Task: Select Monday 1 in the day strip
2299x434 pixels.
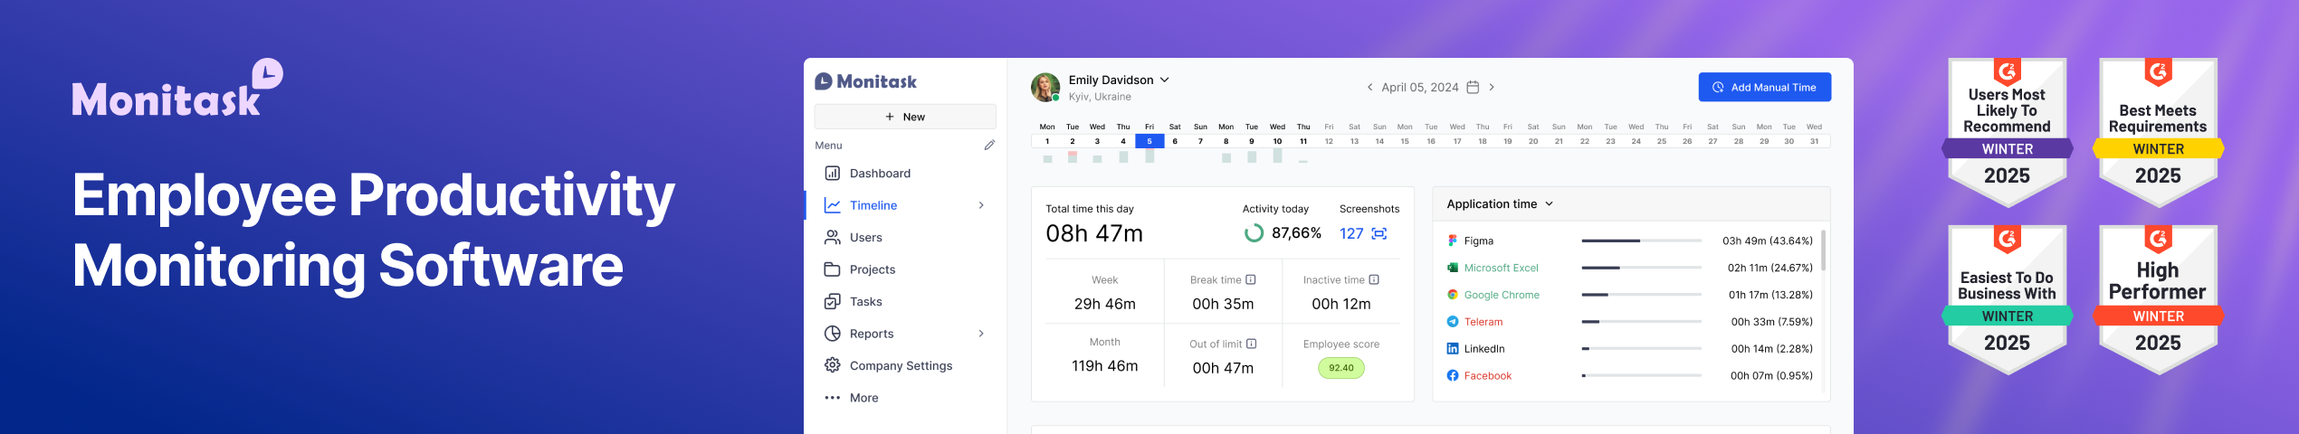Action: (x=1047, y=141)
